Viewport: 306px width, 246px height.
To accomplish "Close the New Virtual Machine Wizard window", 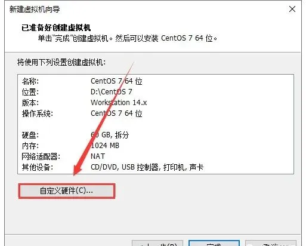I will 292,9.
